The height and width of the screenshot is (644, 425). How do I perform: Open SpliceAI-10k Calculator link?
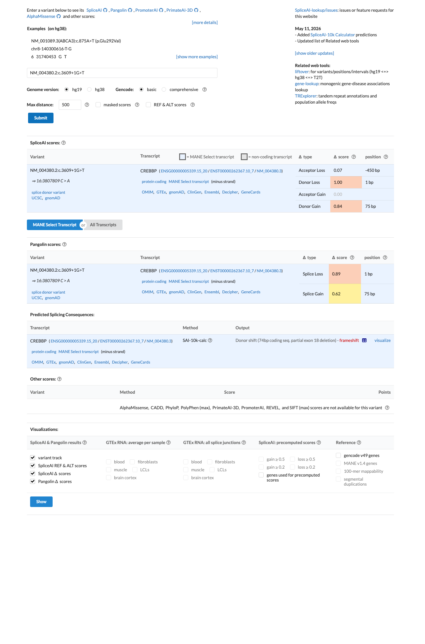coord(332,35)
